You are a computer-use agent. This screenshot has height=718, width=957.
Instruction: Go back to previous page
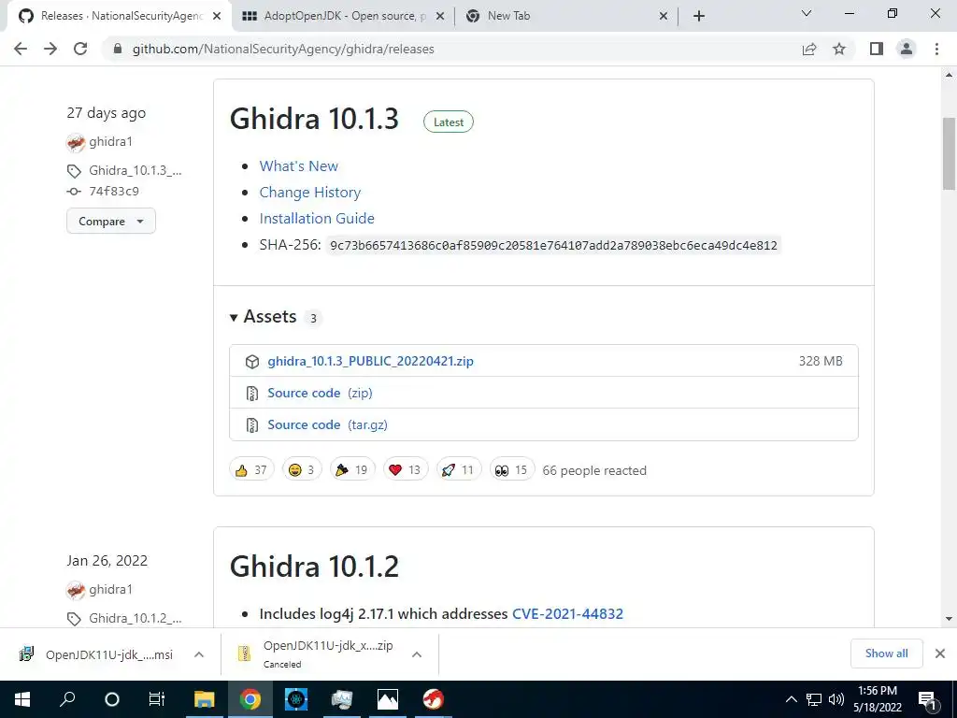pyautogui.click(x=21, y=49)
